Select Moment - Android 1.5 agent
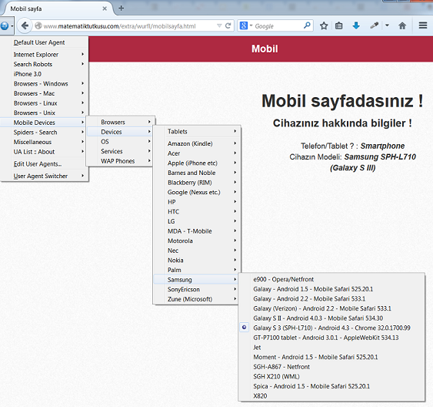This screenshot has width=433, height=407. (331, 357)
